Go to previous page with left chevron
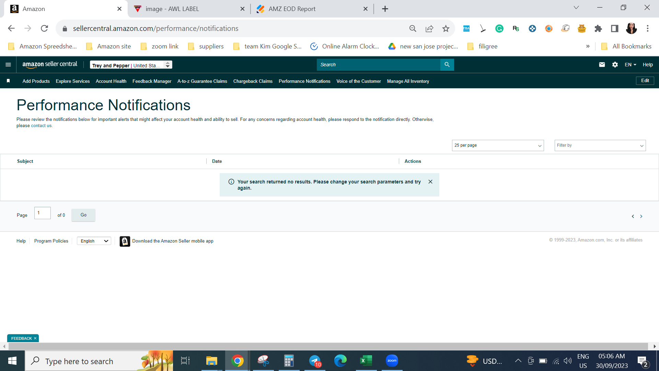 [x=633, y=216]
